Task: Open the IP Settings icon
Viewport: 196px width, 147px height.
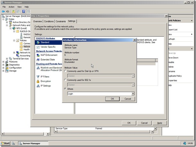Action: coord(38,86)
